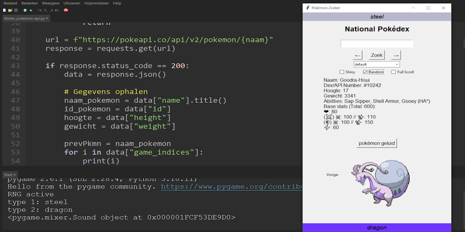Save the file via the floppy disk icon

tap(16, 10)
